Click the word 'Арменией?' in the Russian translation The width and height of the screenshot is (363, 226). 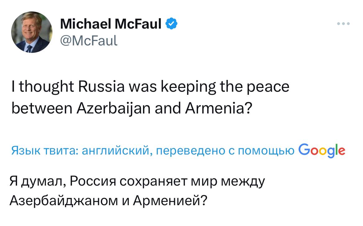tap(170, 201)
